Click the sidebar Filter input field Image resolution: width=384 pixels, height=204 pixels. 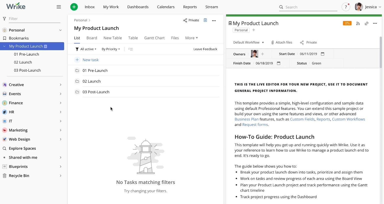point(34,19)
